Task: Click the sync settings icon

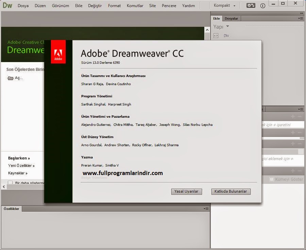Action: (x=251, y=5)
